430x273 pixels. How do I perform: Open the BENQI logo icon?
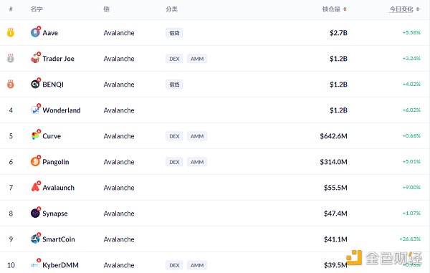click(35, 84)
